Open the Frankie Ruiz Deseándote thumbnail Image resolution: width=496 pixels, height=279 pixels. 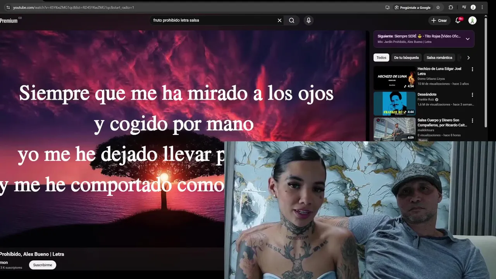coord(394,103)
